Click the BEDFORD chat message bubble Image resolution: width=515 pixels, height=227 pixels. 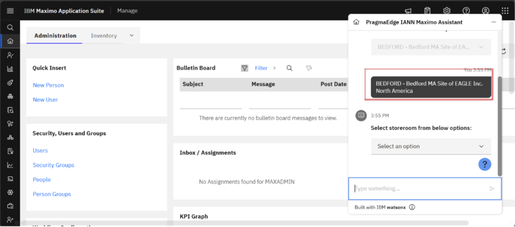[431, 88]
